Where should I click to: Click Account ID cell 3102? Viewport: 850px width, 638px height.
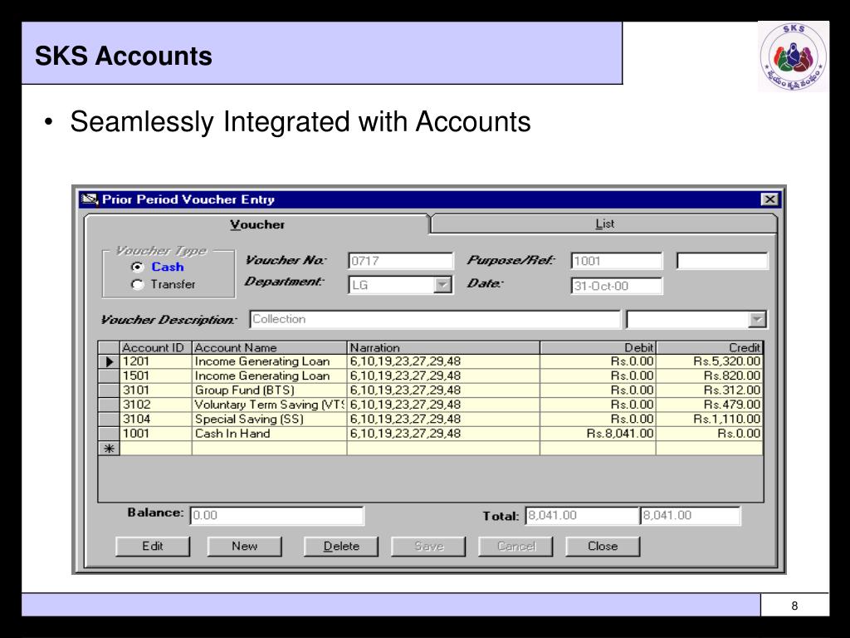(x=155, y=405)
